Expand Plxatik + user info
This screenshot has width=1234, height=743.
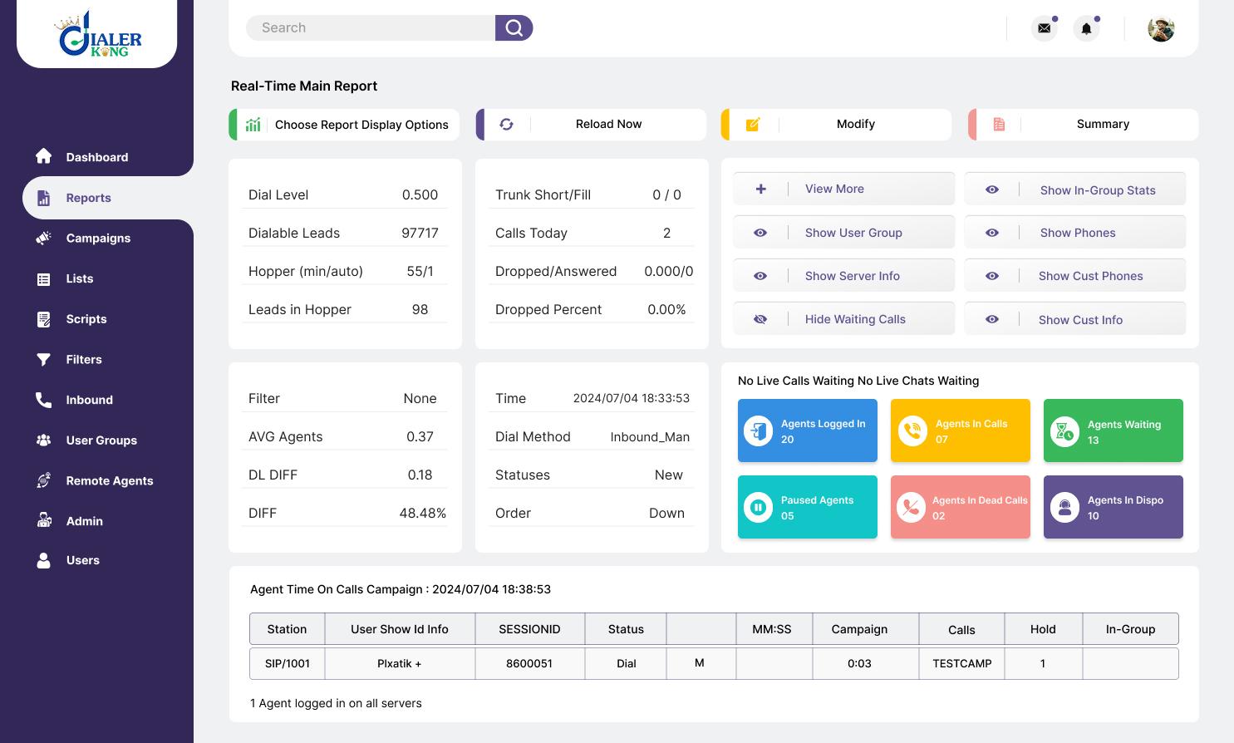point(399,664)
